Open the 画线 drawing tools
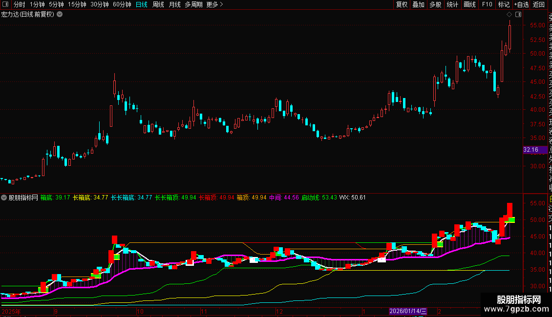Viewport: 552px width, 317px height. pos(469,5)
